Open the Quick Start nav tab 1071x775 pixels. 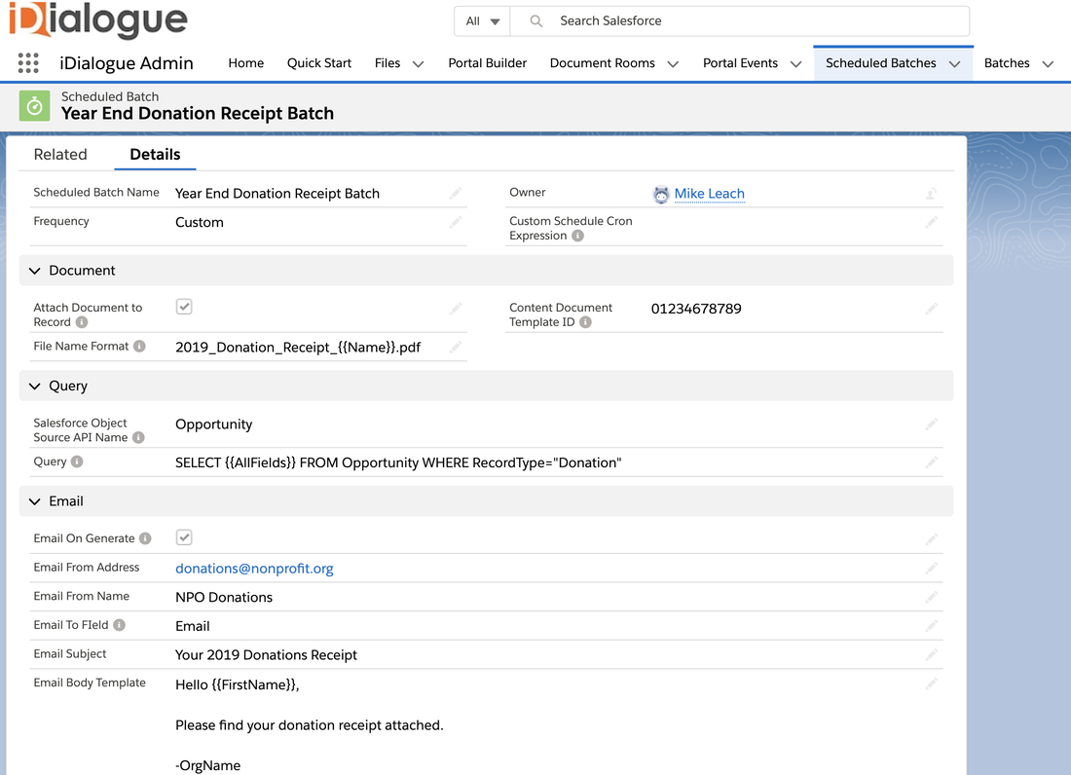[x=319, y=63]
